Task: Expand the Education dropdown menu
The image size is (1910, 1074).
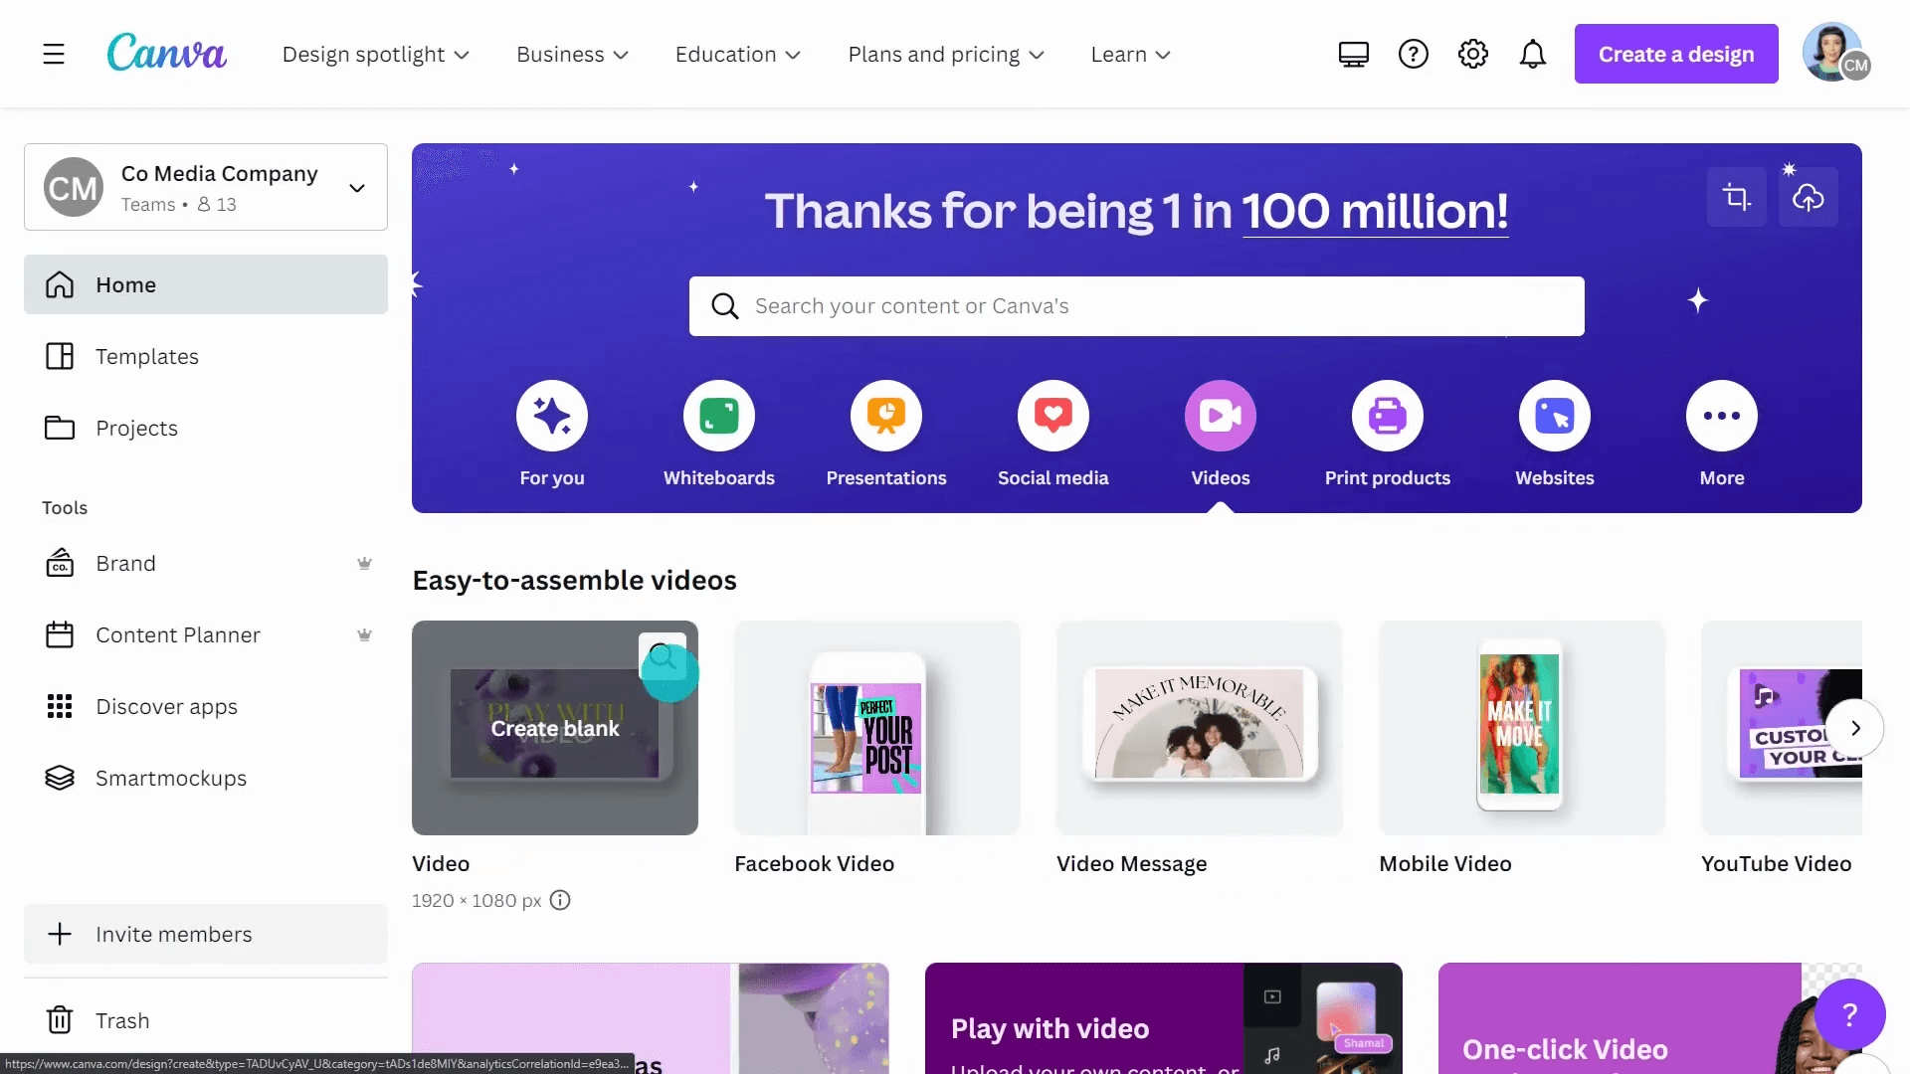Action: 737,55
